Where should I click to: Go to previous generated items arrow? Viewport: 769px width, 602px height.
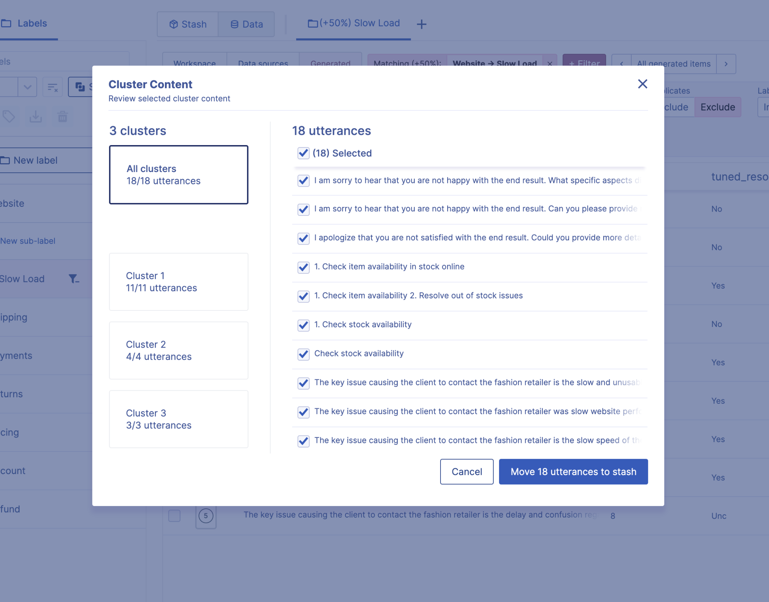click(622, 64)
